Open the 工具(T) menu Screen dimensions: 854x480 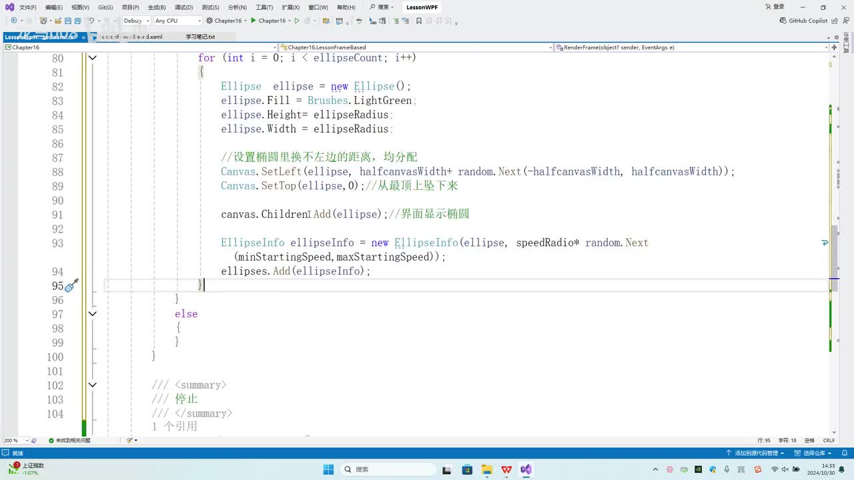pyautogui.click(x=265, y=7)
